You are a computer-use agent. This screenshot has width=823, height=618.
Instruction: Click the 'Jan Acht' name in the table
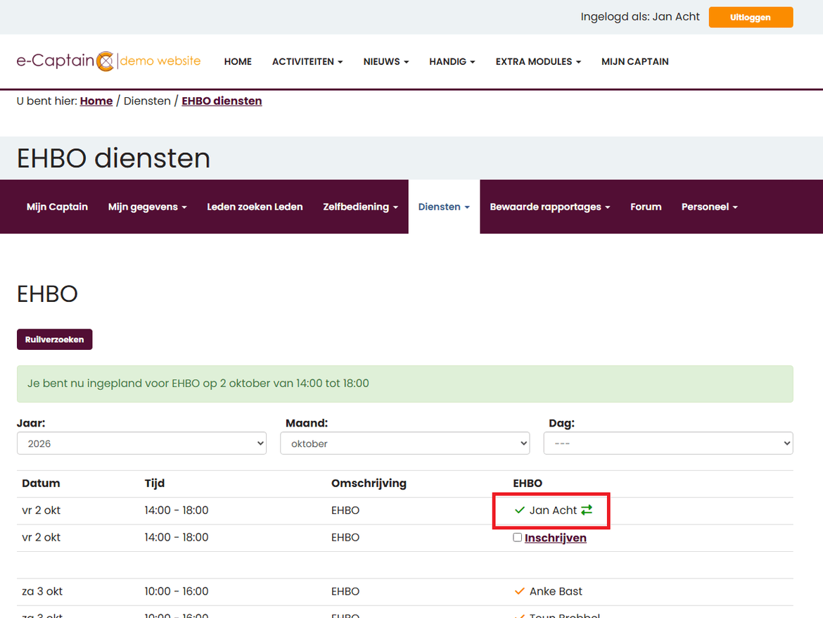point(553,510)
